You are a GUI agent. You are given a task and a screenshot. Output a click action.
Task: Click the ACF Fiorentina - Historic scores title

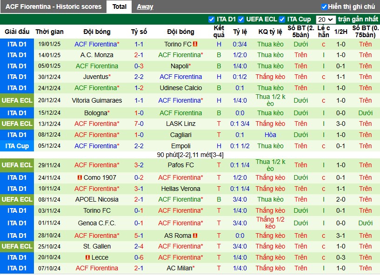[x=53, y=7]
